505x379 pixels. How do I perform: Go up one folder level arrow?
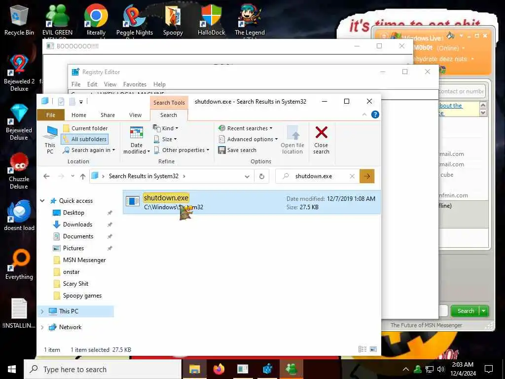point(83,176)
